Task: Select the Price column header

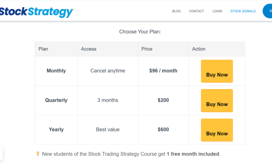Action: click(x=147, y=49)
